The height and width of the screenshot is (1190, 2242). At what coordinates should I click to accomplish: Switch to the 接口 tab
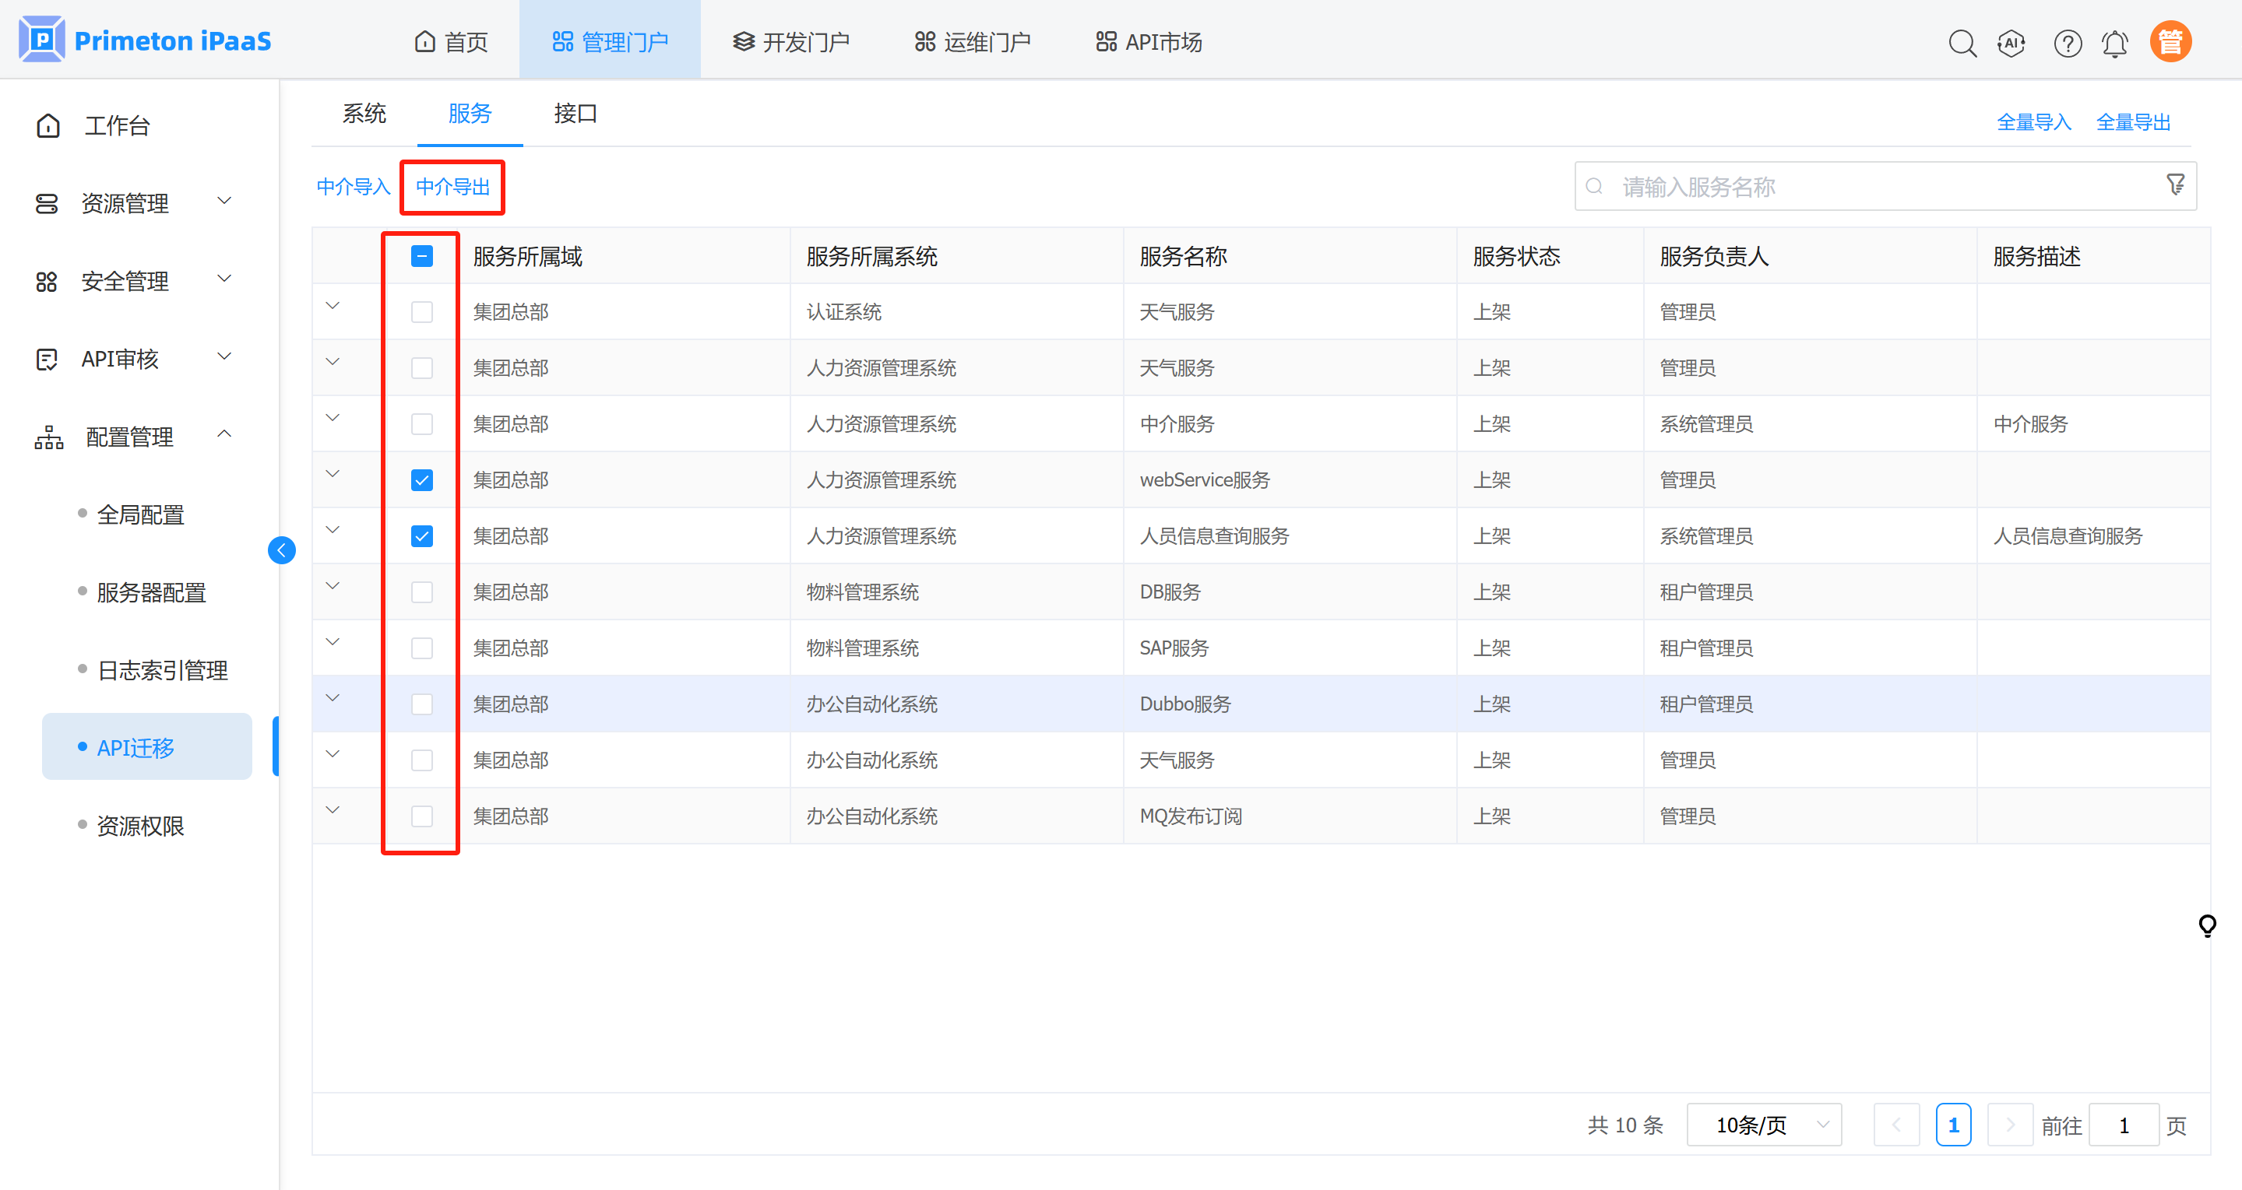point(575,113)
